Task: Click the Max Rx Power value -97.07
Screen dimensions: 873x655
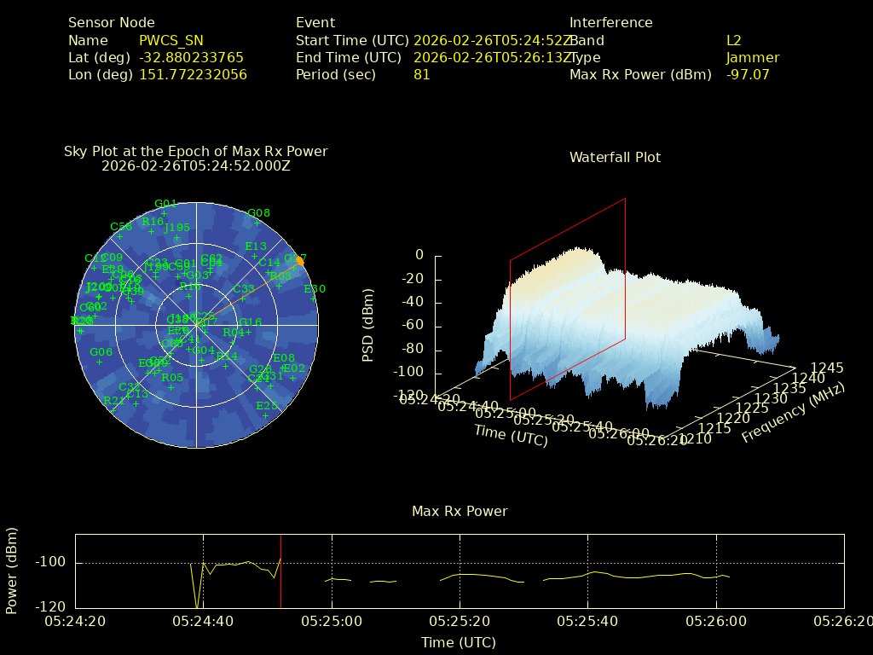Action: pos(748,74)
